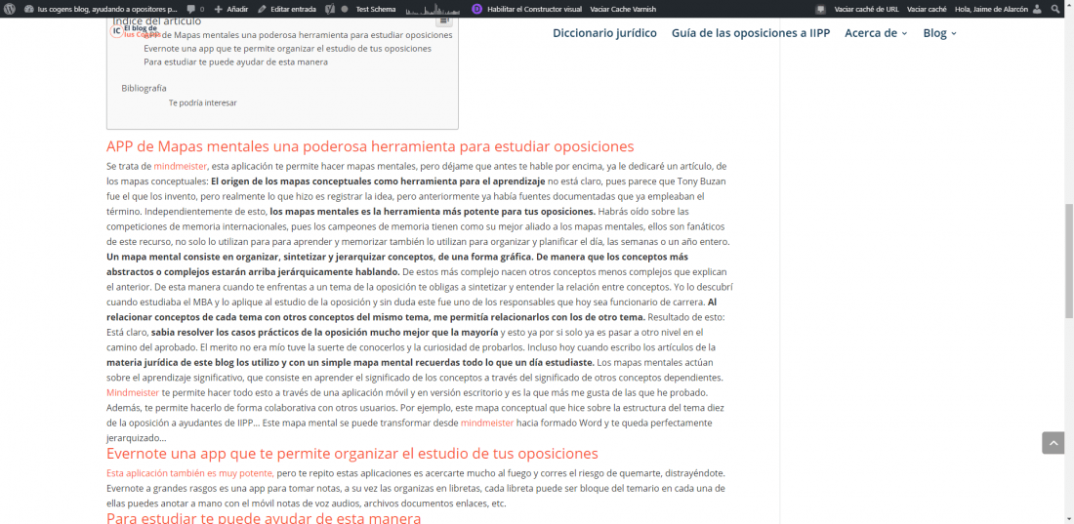The width and height of the screenshot is (1074, 524).
Task: Click the plus icon beside Añadir
Action: click(x=218, y=10)
